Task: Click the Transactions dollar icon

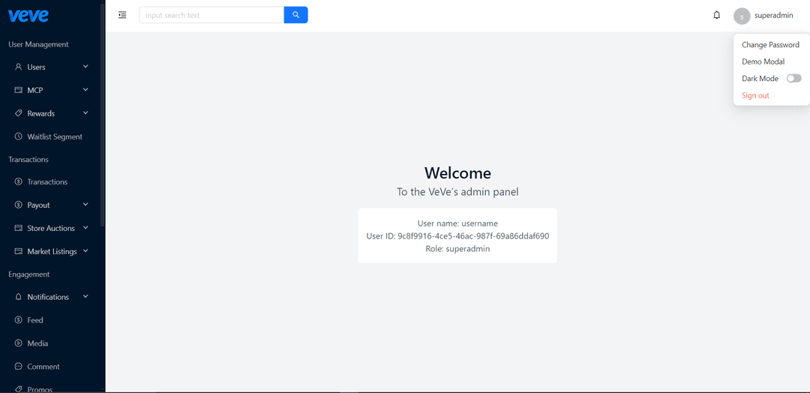Action: pyautogui.click(x=19, y=181)
